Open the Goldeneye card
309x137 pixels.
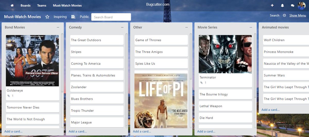[32, 68]
